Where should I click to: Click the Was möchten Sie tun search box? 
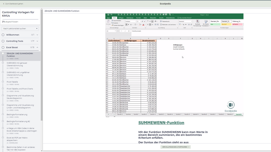(184, 18)
